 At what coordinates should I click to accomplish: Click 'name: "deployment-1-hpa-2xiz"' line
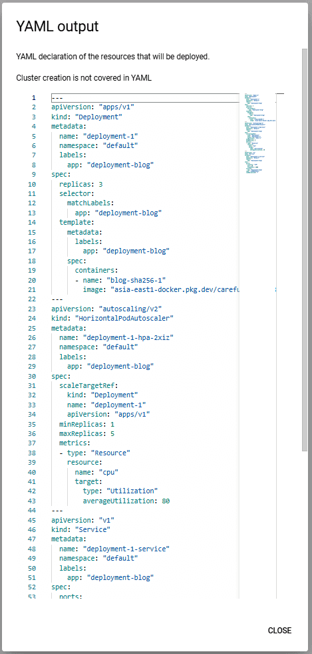(116, 338)
